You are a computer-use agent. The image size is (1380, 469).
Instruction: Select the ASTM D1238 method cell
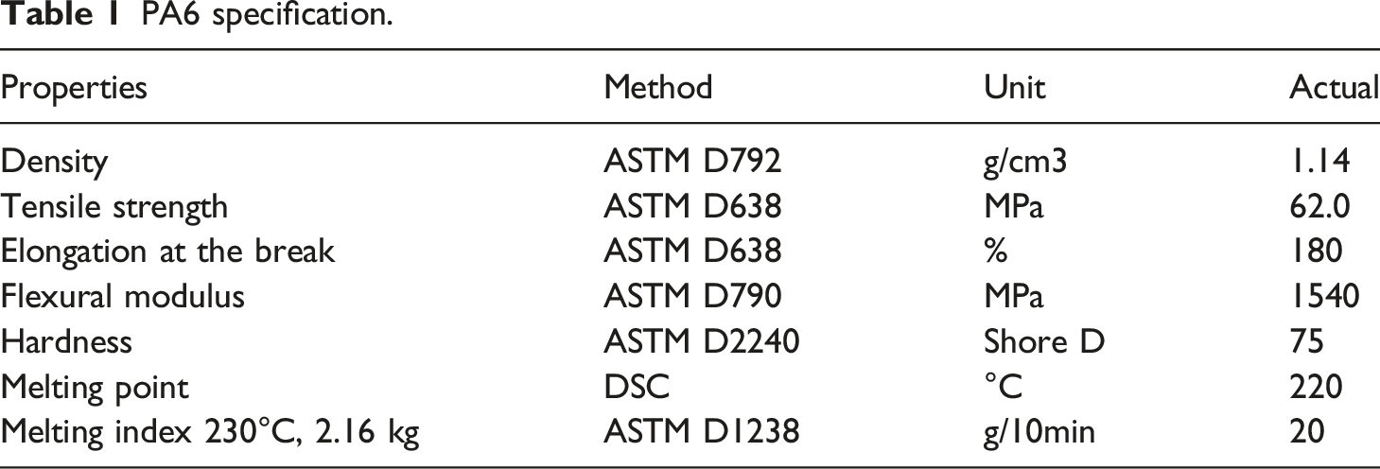point(702,432)
